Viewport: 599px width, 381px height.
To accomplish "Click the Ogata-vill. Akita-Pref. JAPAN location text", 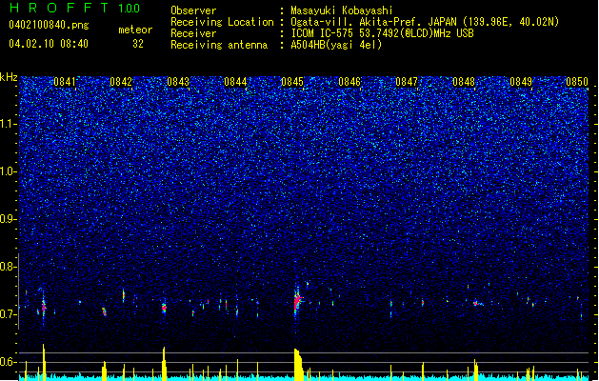I will [425, 22].
